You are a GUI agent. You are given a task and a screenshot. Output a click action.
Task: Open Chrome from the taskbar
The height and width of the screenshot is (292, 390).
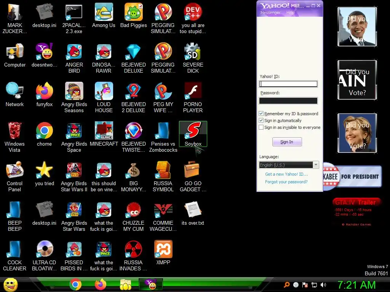pyautogui.click(x=75, y=284)
